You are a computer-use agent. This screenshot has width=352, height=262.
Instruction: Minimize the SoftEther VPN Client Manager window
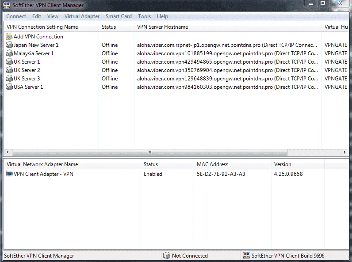point(311,4)
